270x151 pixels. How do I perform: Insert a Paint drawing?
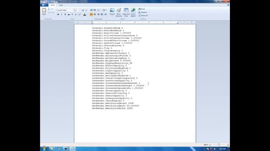pyautogui.click(x=119, y=12)
